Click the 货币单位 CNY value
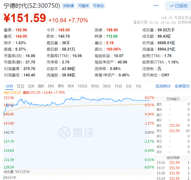Screen dimensions: 191x180 point(165,75)
